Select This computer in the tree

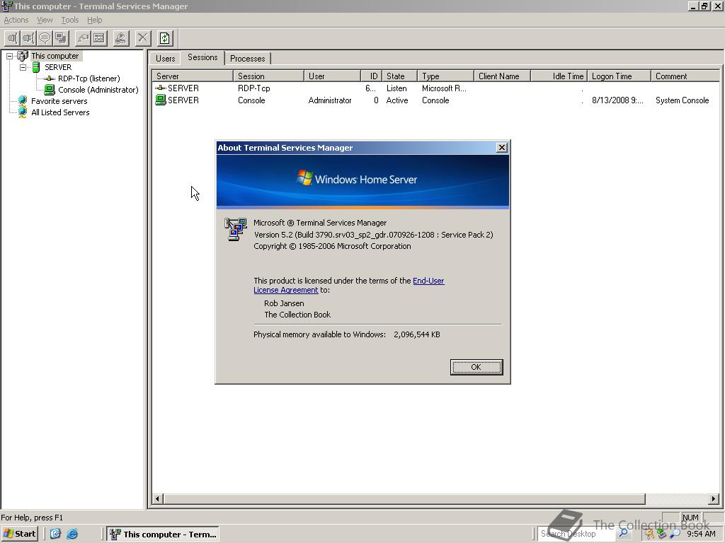click(x=55, y=56)
